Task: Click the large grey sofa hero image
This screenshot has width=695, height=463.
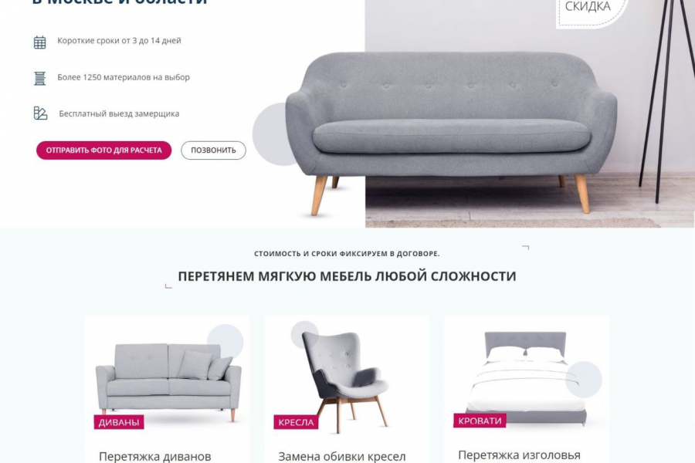Action: [451, 133]
